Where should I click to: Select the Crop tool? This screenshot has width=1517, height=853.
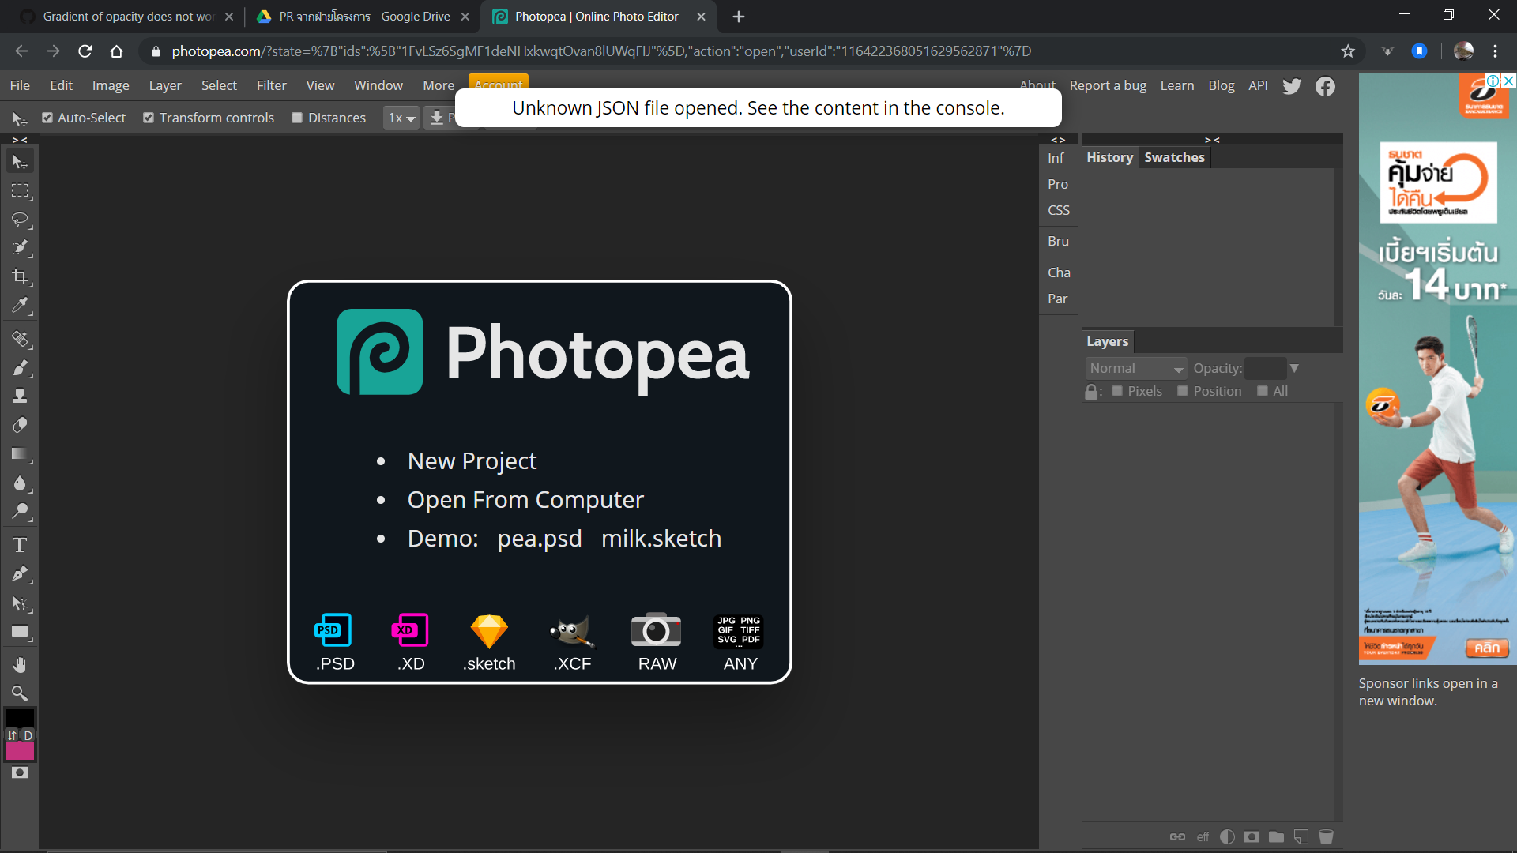click(x=20, y=276)
